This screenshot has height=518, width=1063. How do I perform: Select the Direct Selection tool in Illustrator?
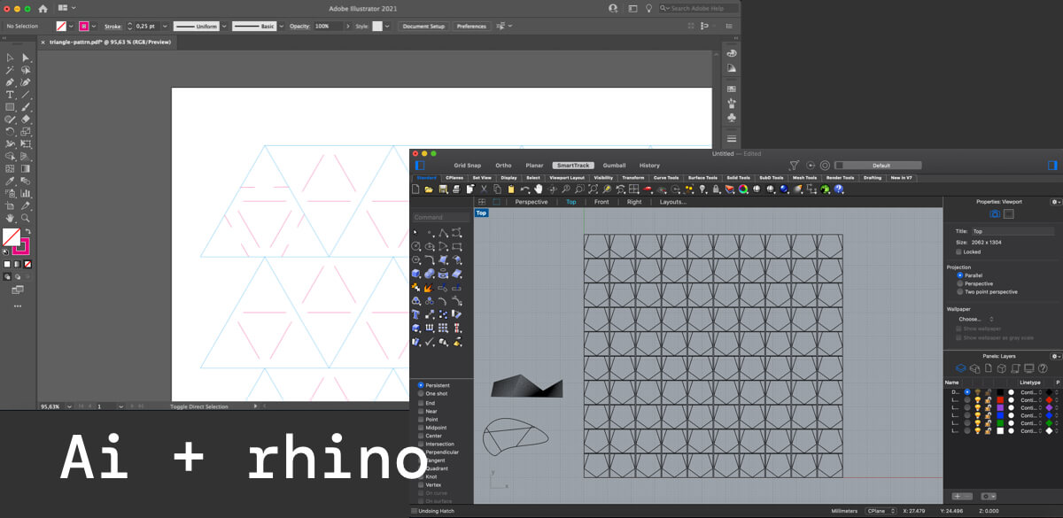tap(26, 58)
